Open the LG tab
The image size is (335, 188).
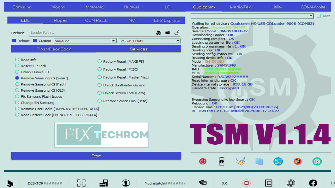point(167,7)
